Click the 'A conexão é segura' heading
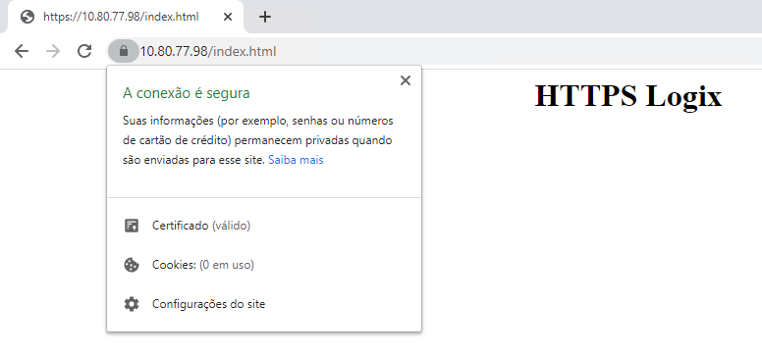762x357 pixels. point(187,93)
